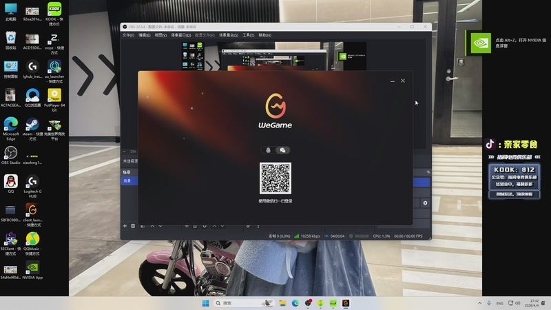Open QQ penguin desktop icon
The width and height of the screenshot is (551, 310).
coord(10,184)
